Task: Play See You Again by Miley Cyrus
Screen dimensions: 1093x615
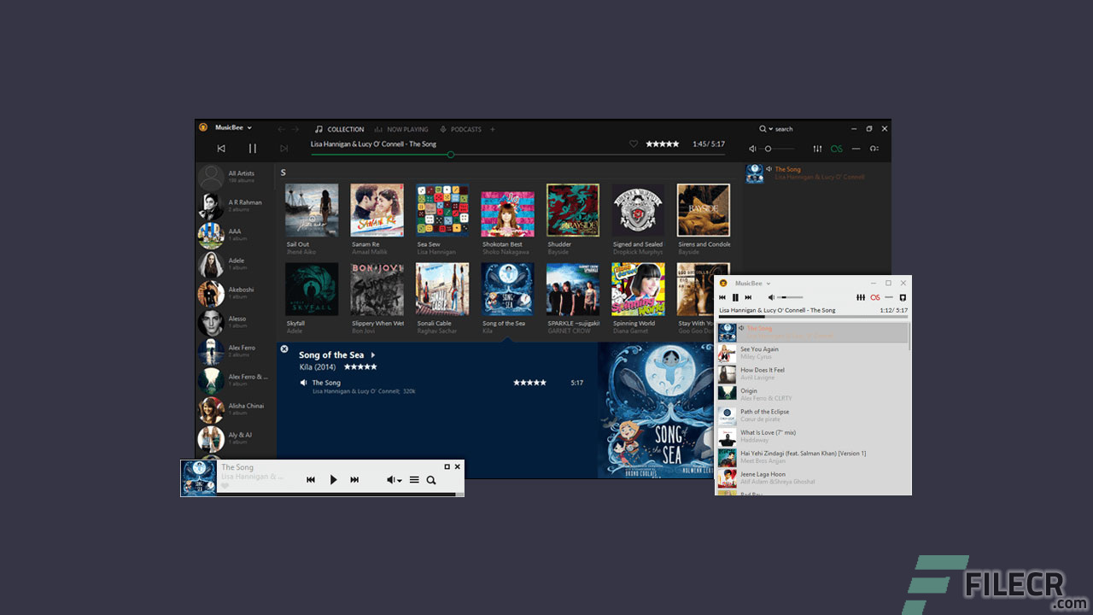Action: [811, 353]
